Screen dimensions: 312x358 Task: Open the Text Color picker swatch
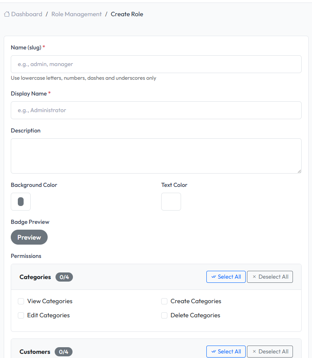171,202
